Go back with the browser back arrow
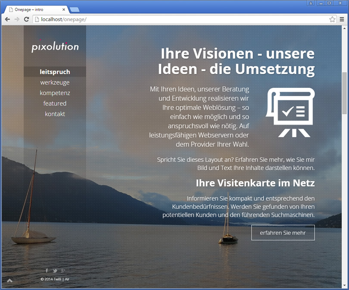 click(x=7, y=19)
